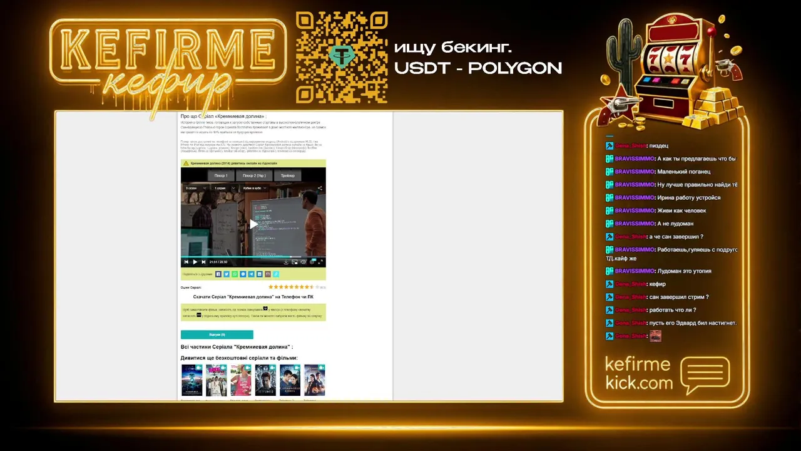Click chat badge next to 'Ирина работу устройся'
This screenshot has height=451, width=801.
click(609, 197)
